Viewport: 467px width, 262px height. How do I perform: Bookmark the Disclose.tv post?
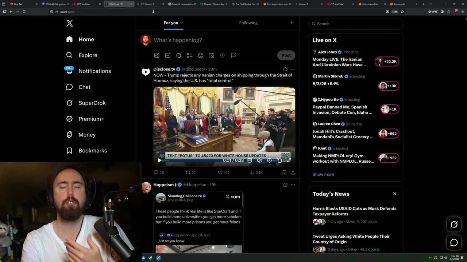[x=284, y=172]
